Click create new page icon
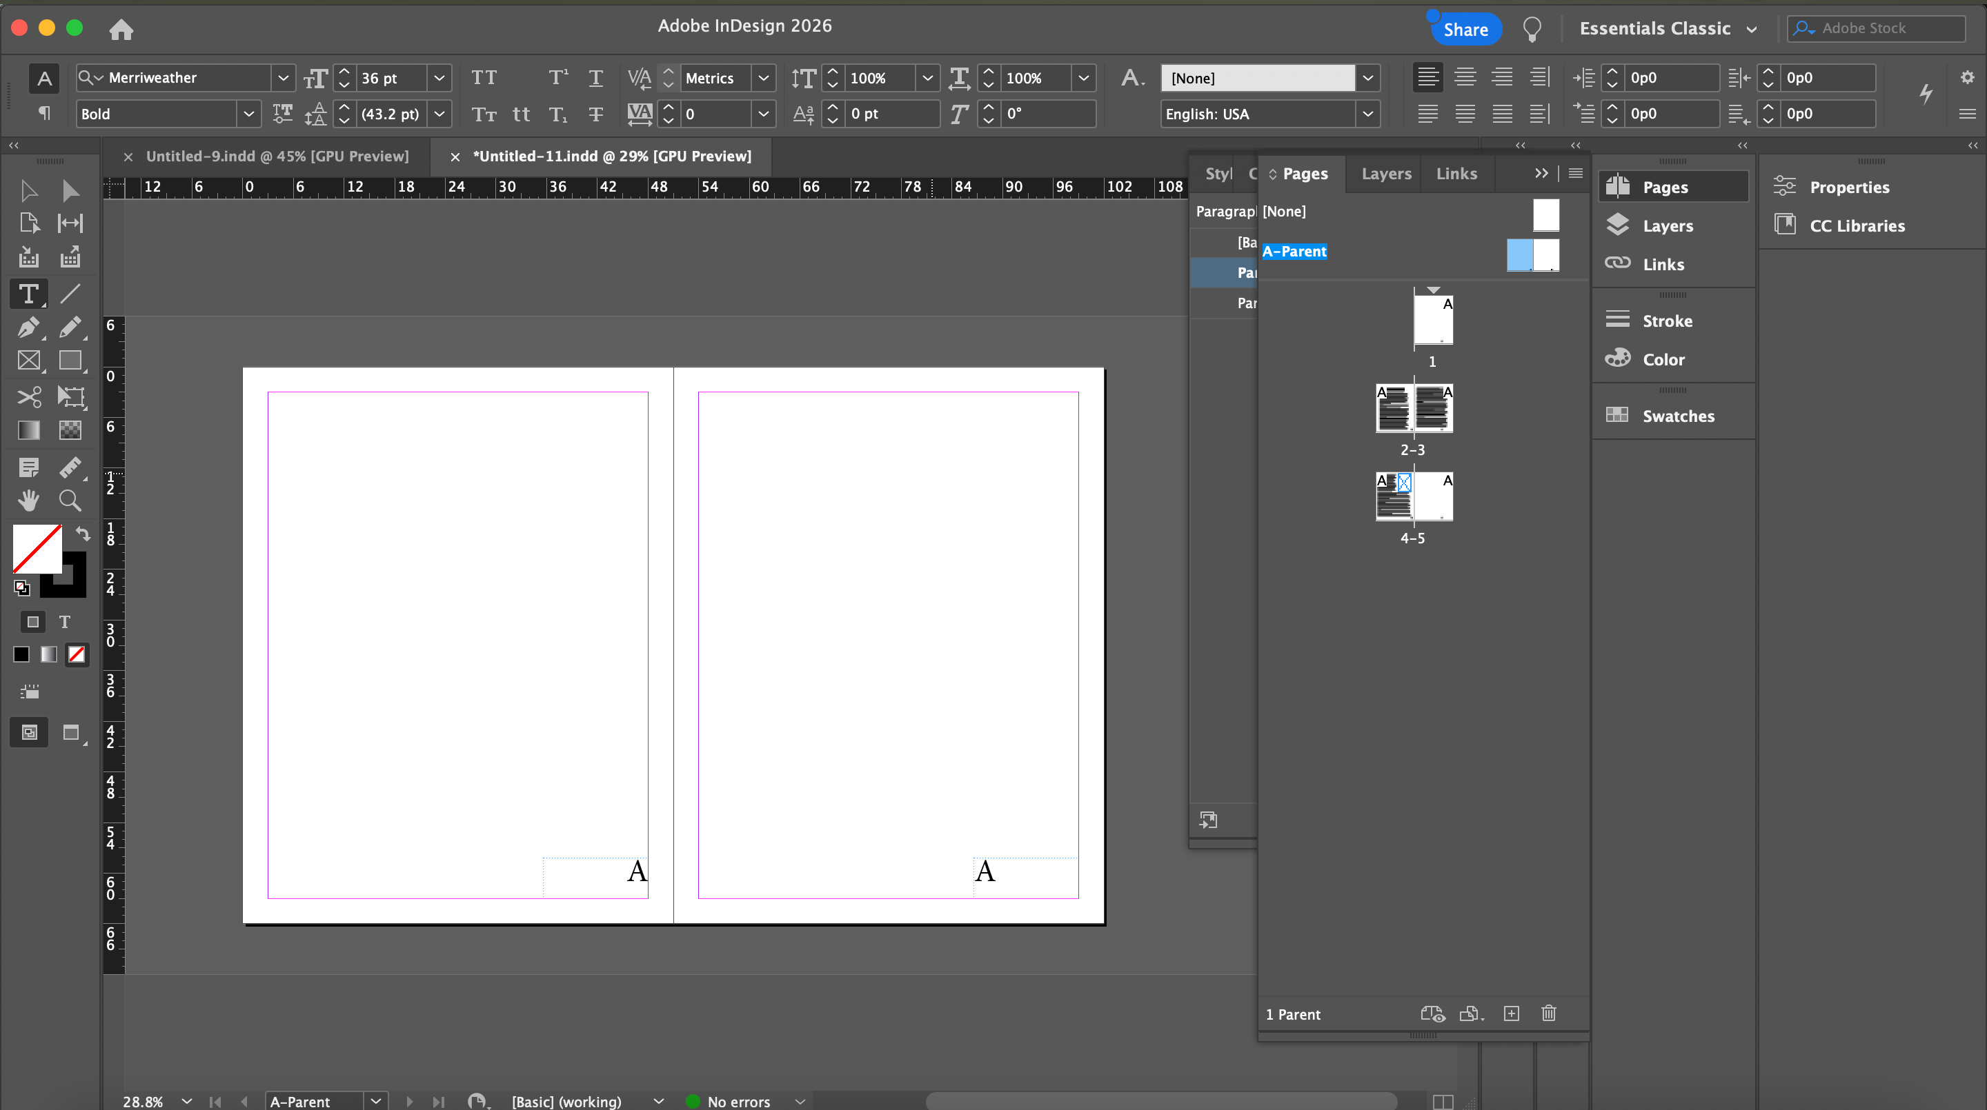 point(1511,1013)
